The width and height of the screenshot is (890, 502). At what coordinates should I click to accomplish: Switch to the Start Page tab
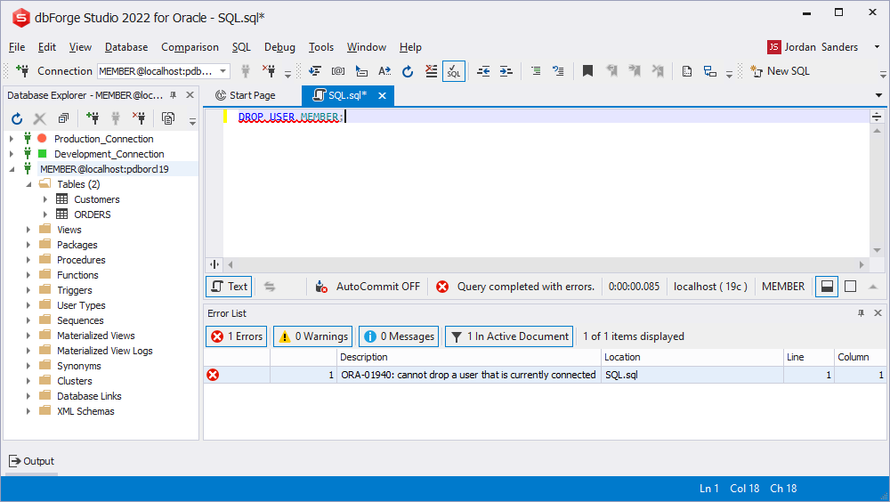(245, 95)
